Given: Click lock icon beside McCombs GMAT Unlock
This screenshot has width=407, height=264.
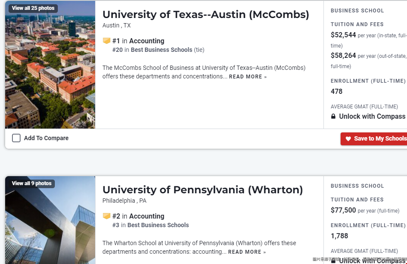Looking at the screenshot, I should click(333, 117).
